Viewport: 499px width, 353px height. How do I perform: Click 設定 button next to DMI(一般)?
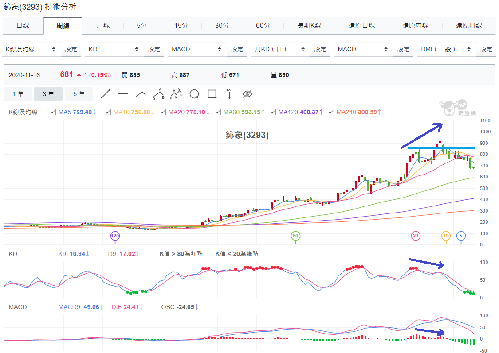486,49
